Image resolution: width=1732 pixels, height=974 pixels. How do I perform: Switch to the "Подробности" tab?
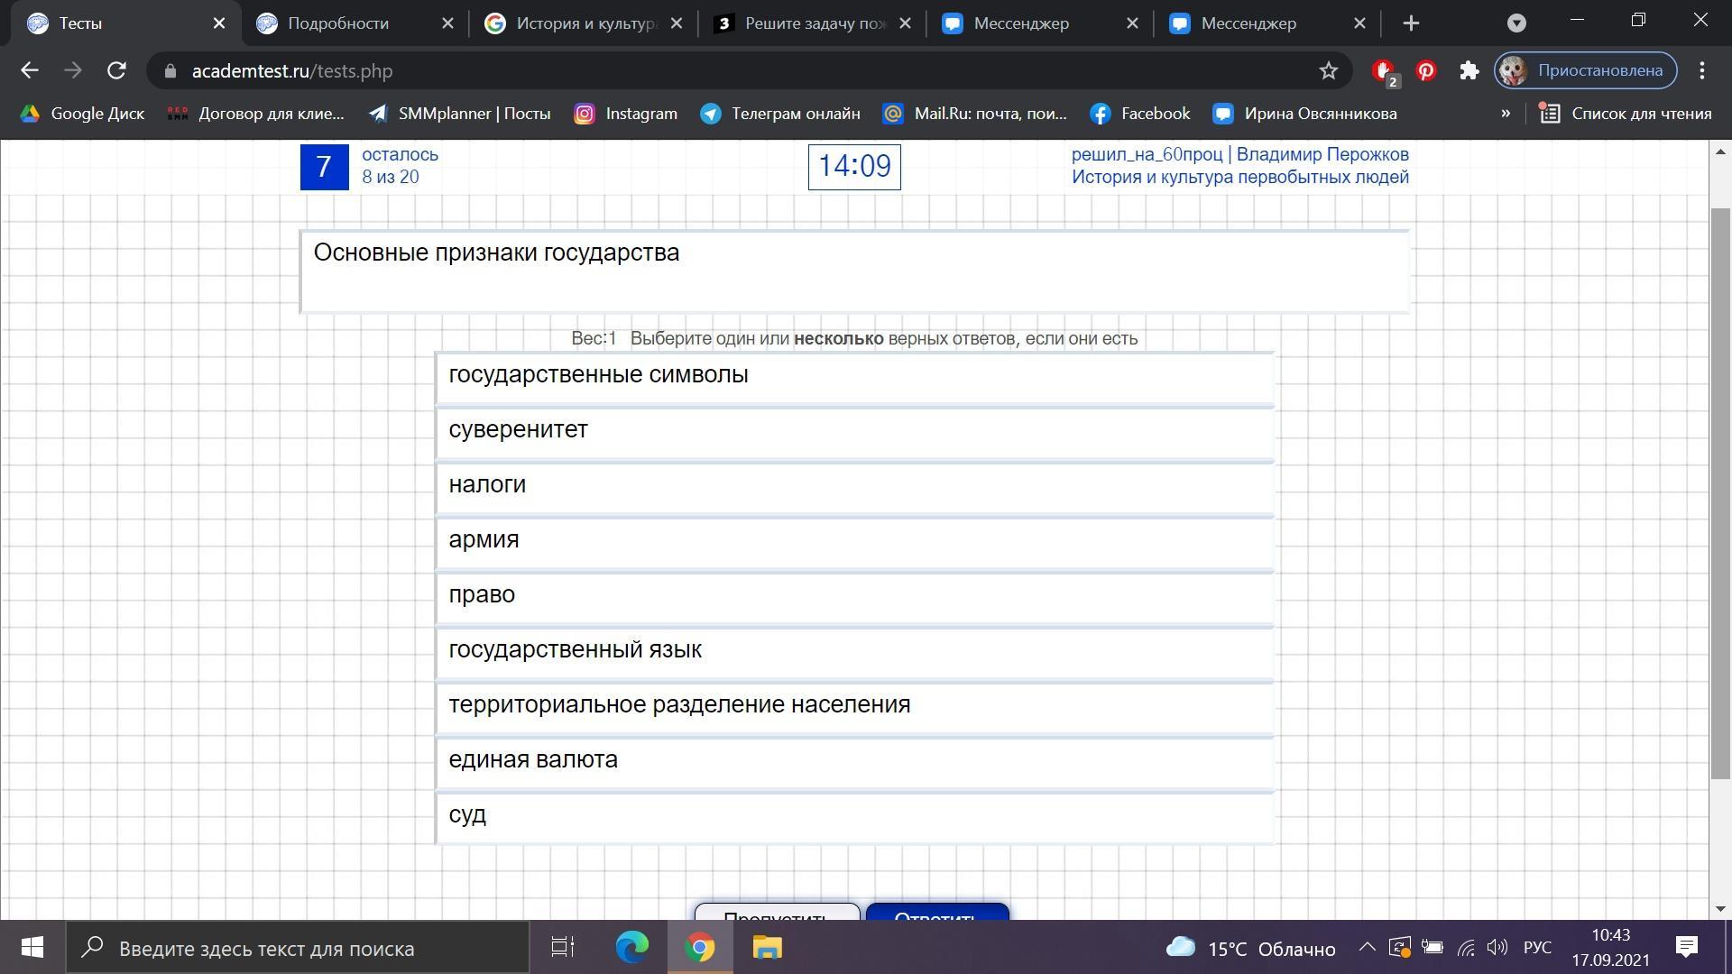pyautogui.click(x=338, y=23)
